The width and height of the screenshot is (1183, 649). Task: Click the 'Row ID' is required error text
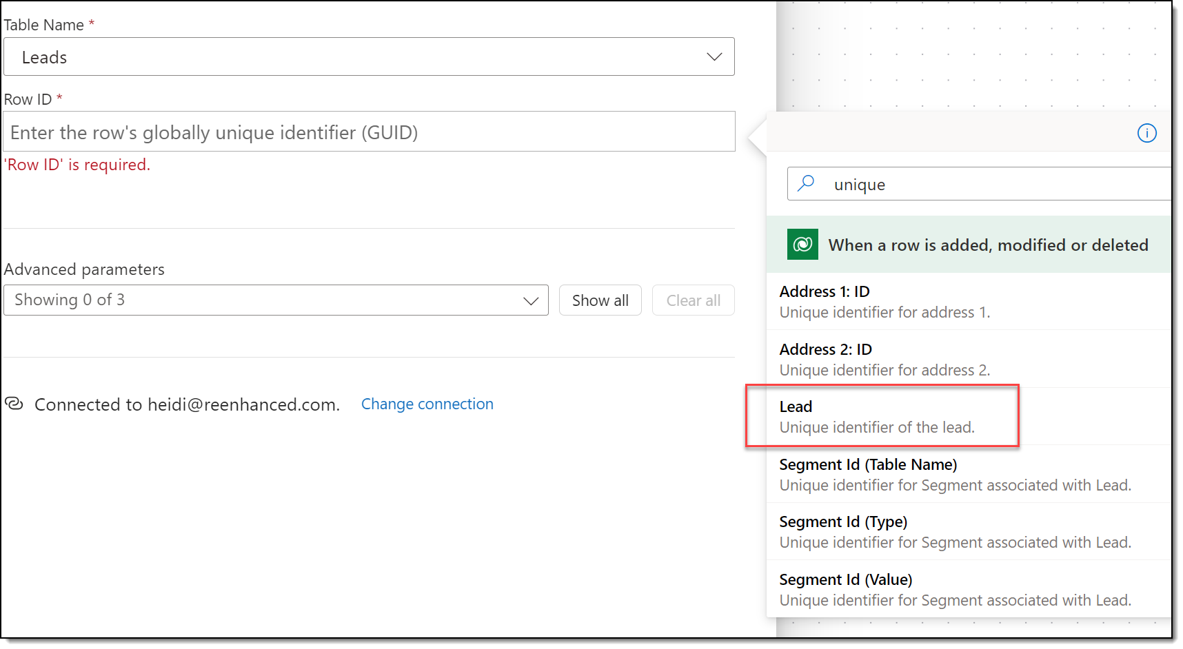77,165
